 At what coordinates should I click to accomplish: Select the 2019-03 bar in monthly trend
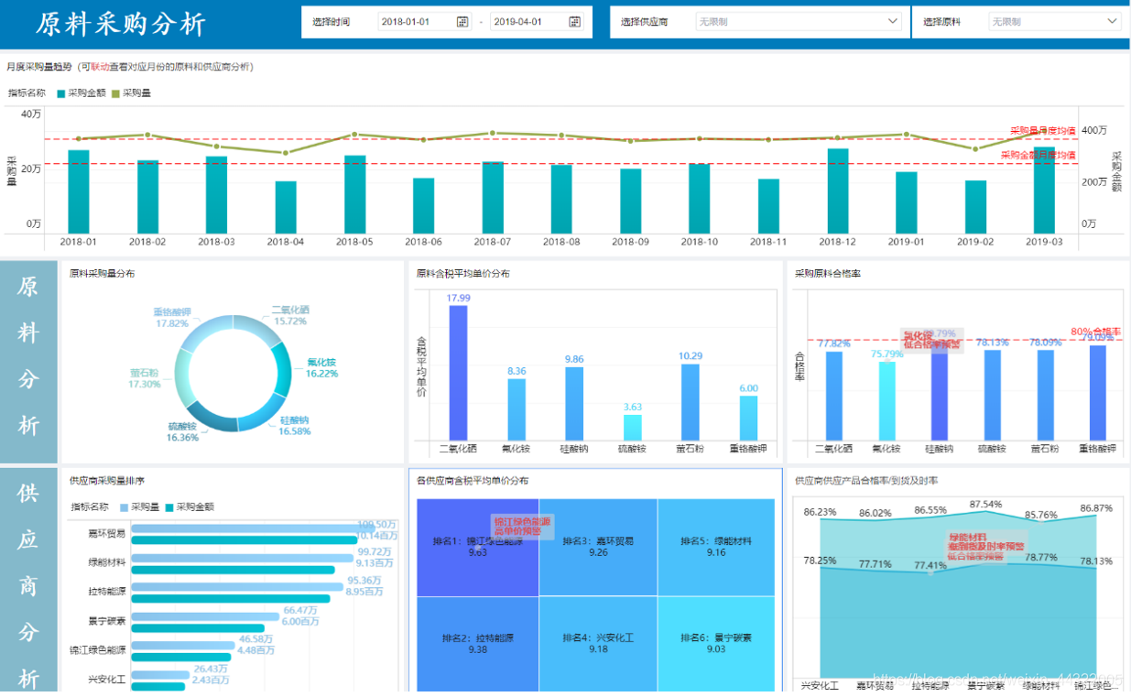[x=1044, y=190]
